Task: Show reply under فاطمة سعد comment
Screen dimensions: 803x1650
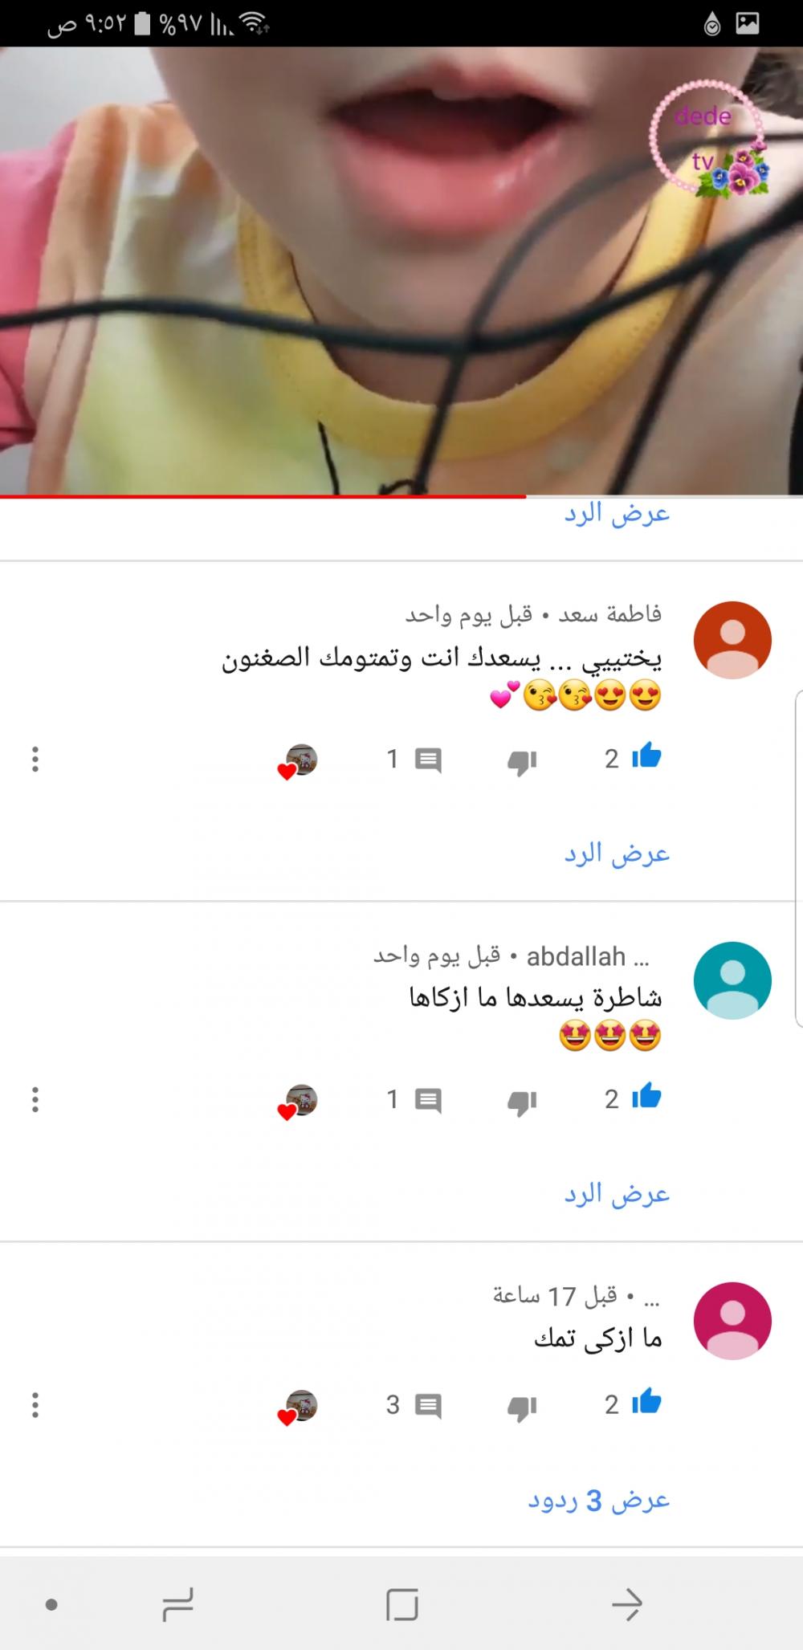Action: [x=617, y=854]
